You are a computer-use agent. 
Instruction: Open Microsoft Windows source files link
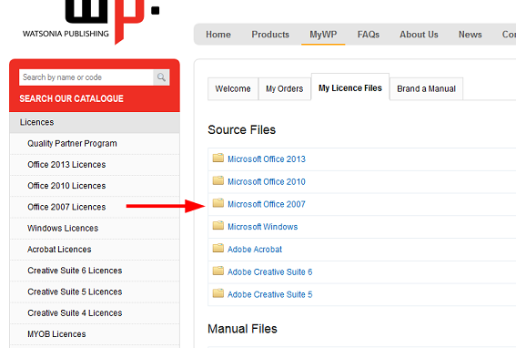tap(263, 227)
